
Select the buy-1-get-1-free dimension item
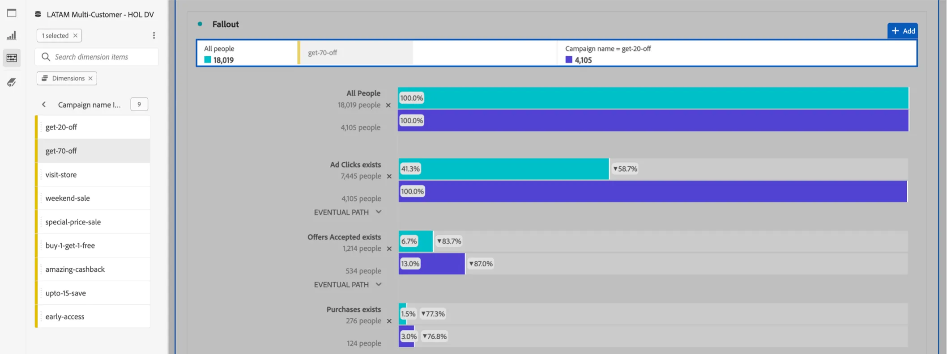[93, 245]
